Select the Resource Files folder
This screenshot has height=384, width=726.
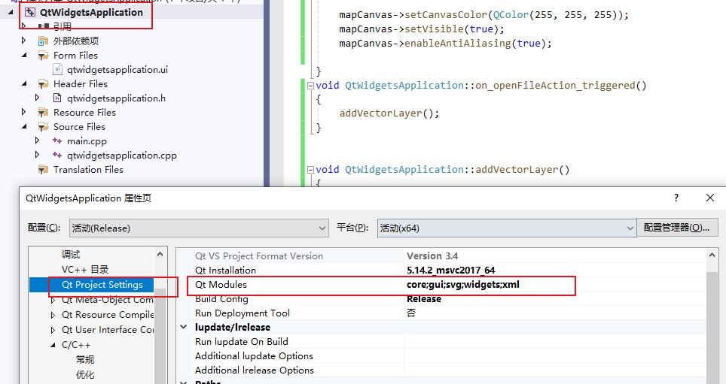[x=84, y=113]
